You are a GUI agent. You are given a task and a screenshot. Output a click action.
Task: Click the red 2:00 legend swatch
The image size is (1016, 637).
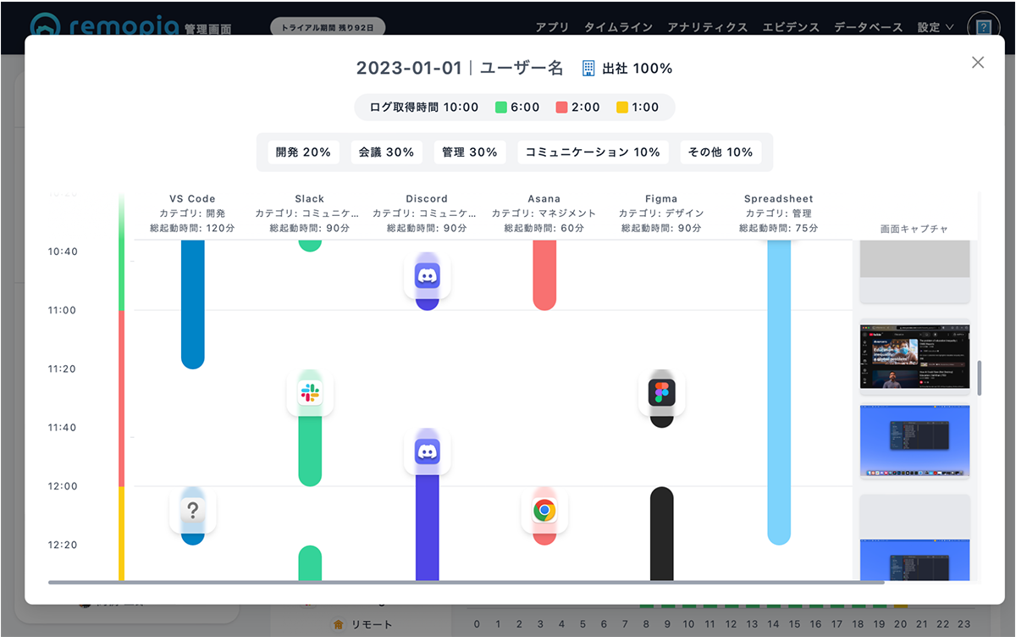click(x=561, y=108)
